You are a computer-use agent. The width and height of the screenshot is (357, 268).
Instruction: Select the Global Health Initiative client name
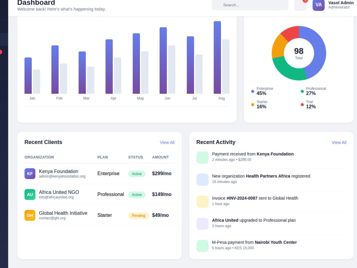(x=63, y=213)
